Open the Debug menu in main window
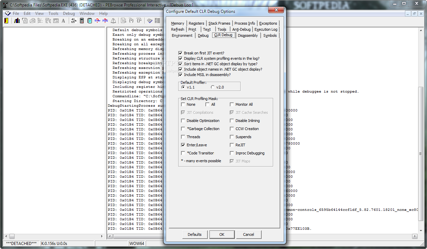The height and width of the screenshot is (249, 427). (69, 14)
